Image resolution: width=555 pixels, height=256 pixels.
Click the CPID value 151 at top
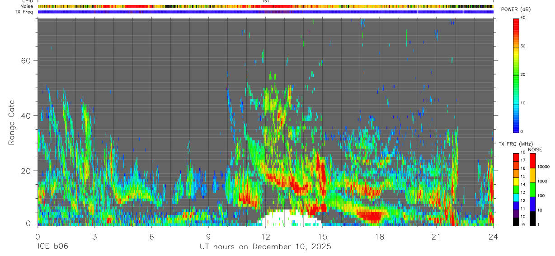[266, 1]
